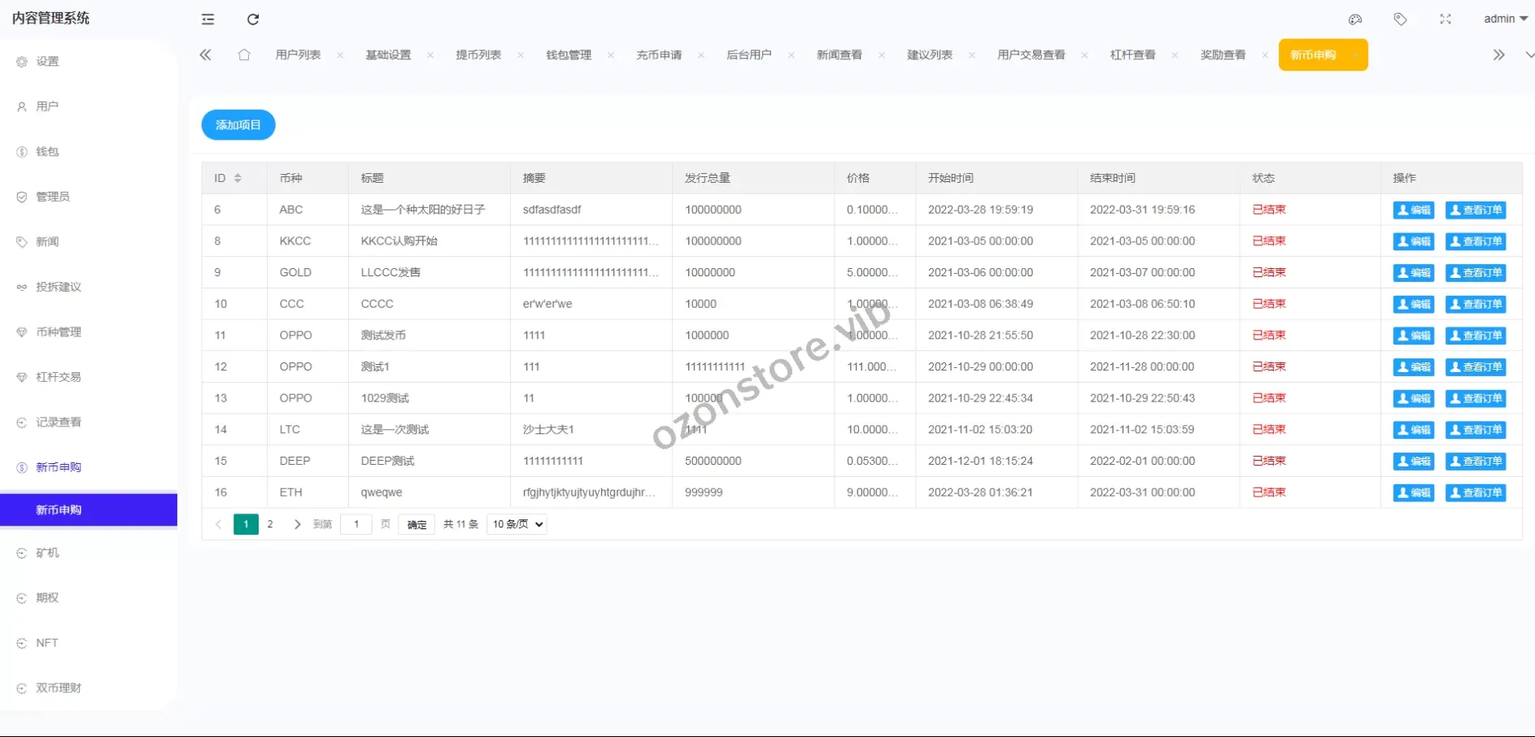
Task: Click 编辑 for the ABC row
Action: click(1413, 210)
